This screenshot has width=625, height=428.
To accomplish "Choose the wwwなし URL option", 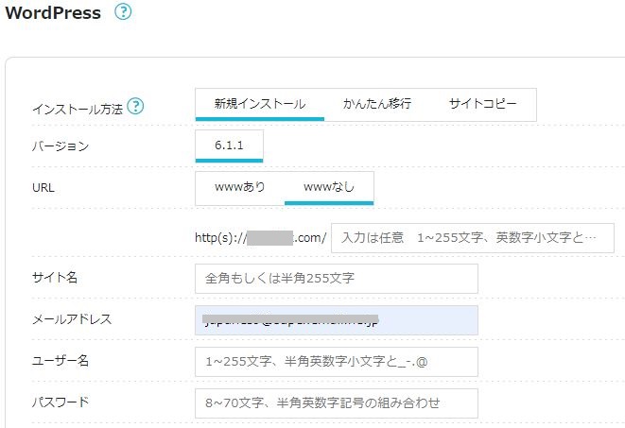I will [329, 187].
